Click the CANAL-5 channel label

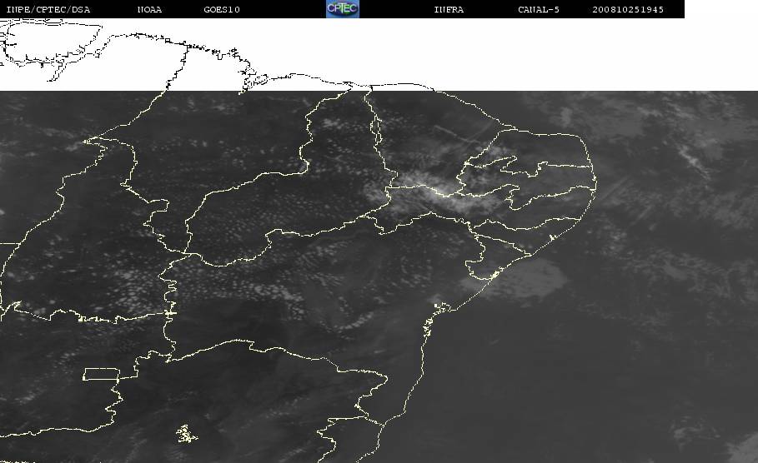coord(539,9)
